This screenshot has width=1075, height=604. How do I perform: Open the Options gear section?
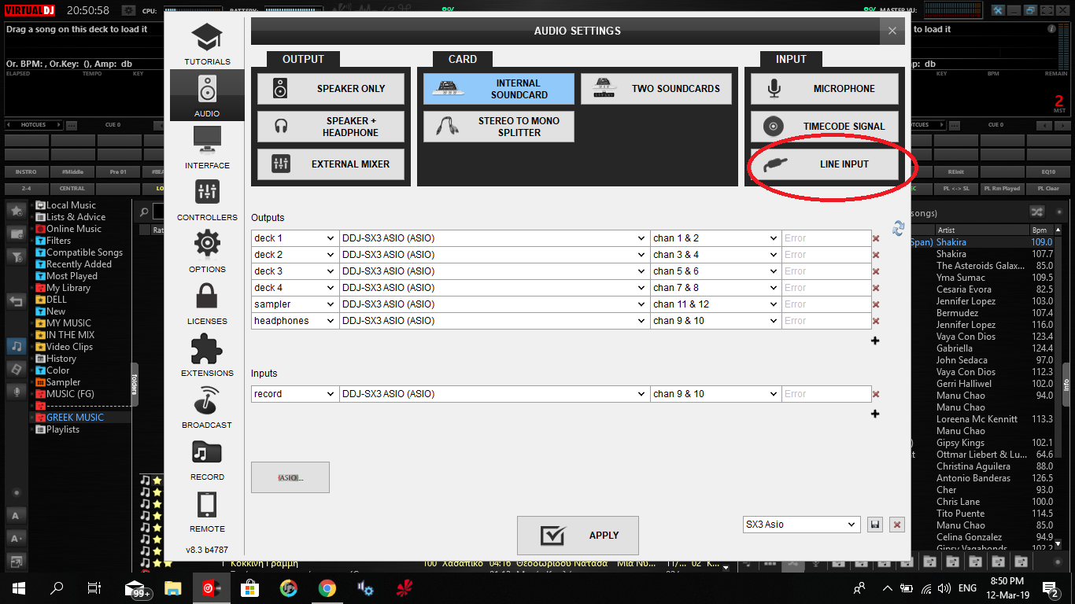point(207,251)
